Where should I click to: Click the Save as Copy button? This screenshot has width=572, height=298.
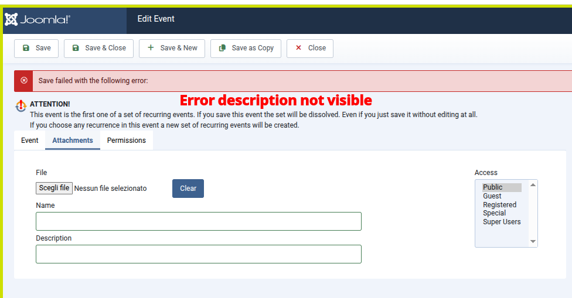[x=246, y=48]
